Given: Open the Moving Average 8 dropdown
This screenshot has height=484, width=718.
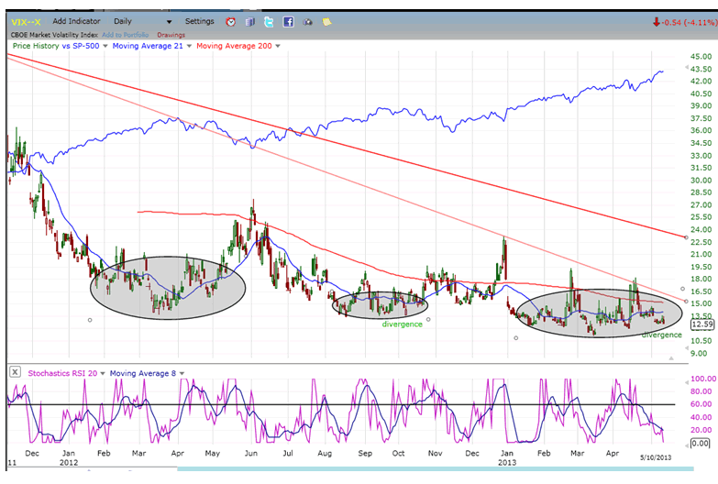Looking at the screenshot, I should (182, 373).
